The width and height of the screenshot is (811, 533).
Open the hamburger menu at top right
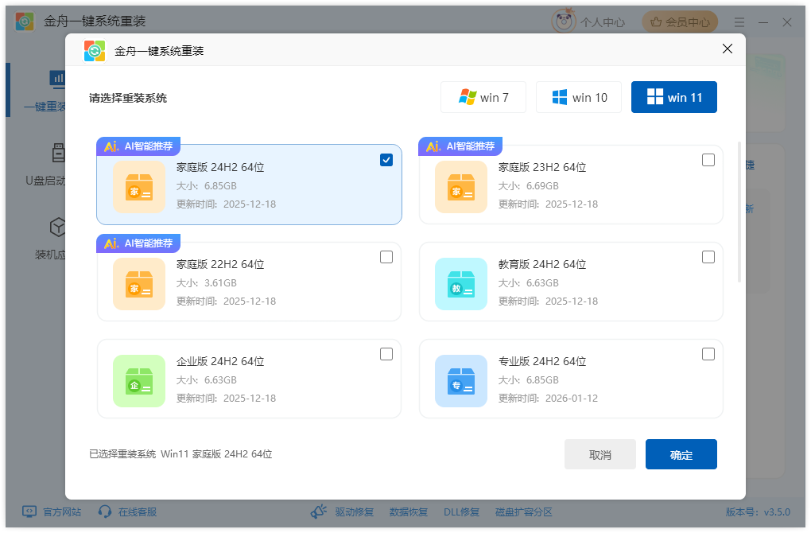(739, 21)
